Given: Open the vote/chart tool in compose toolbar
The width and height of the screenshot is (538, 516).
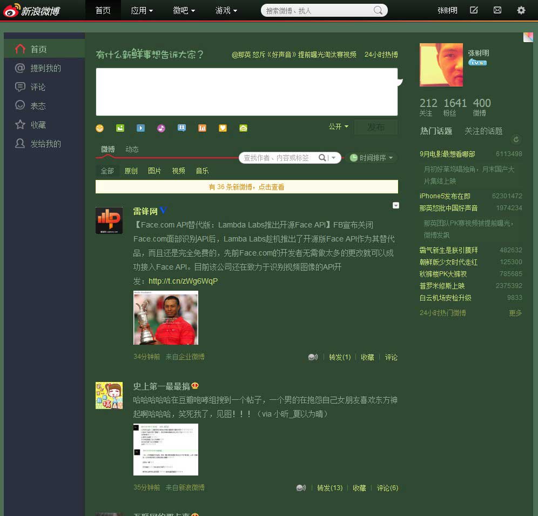Looking at the screenshot, I should 202,128.
